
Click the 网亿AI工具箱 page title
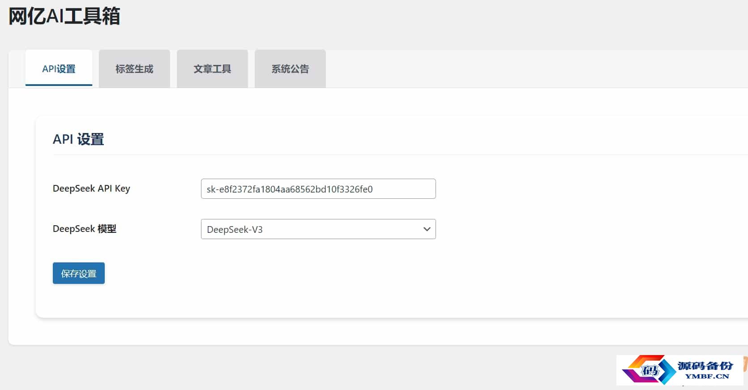point(64,16)
